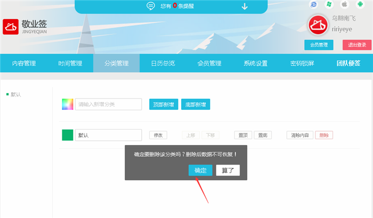This screenshot has height=218, width=373.
Task: Click 顶部新增 to add at top
Action: point(163,104)
